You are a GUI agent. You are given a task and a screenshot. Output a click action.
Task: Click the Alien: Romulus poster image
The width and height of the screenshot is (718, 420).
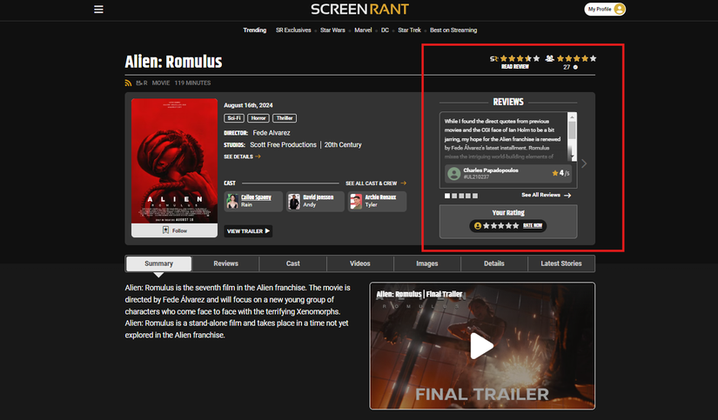pos(174,161)
